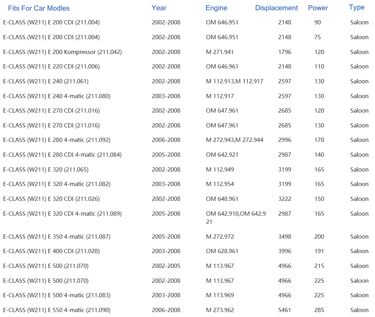Click the E 280 CDI 4-matic (211.084) row
375x317 pixels.
point(62,155)
